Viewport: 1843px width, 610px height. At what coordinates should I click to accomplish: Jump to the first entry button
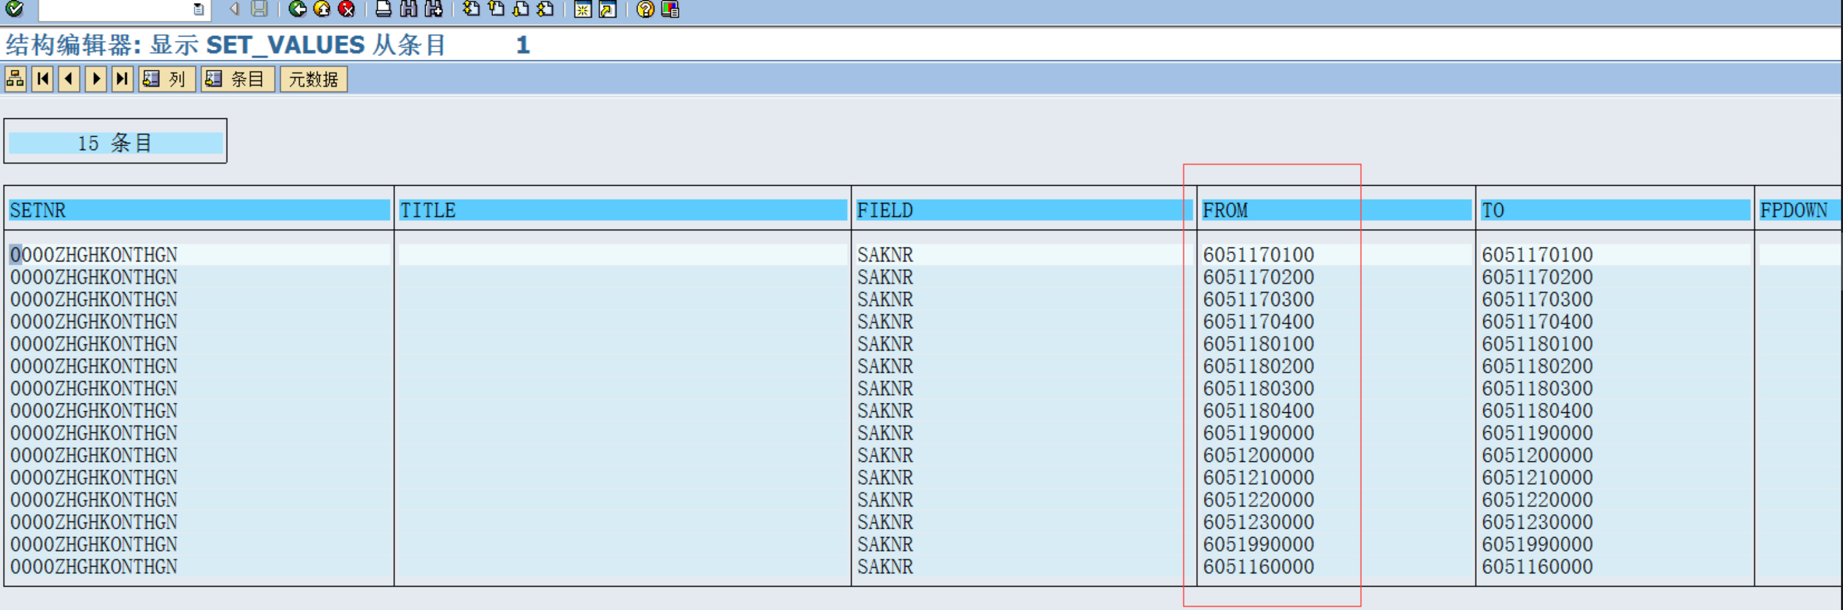43,79
